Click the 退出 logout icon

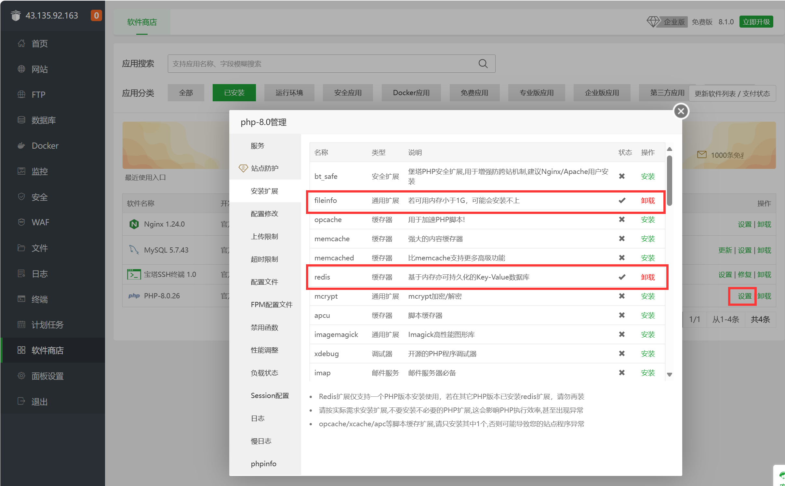click(x=21, y=401)
